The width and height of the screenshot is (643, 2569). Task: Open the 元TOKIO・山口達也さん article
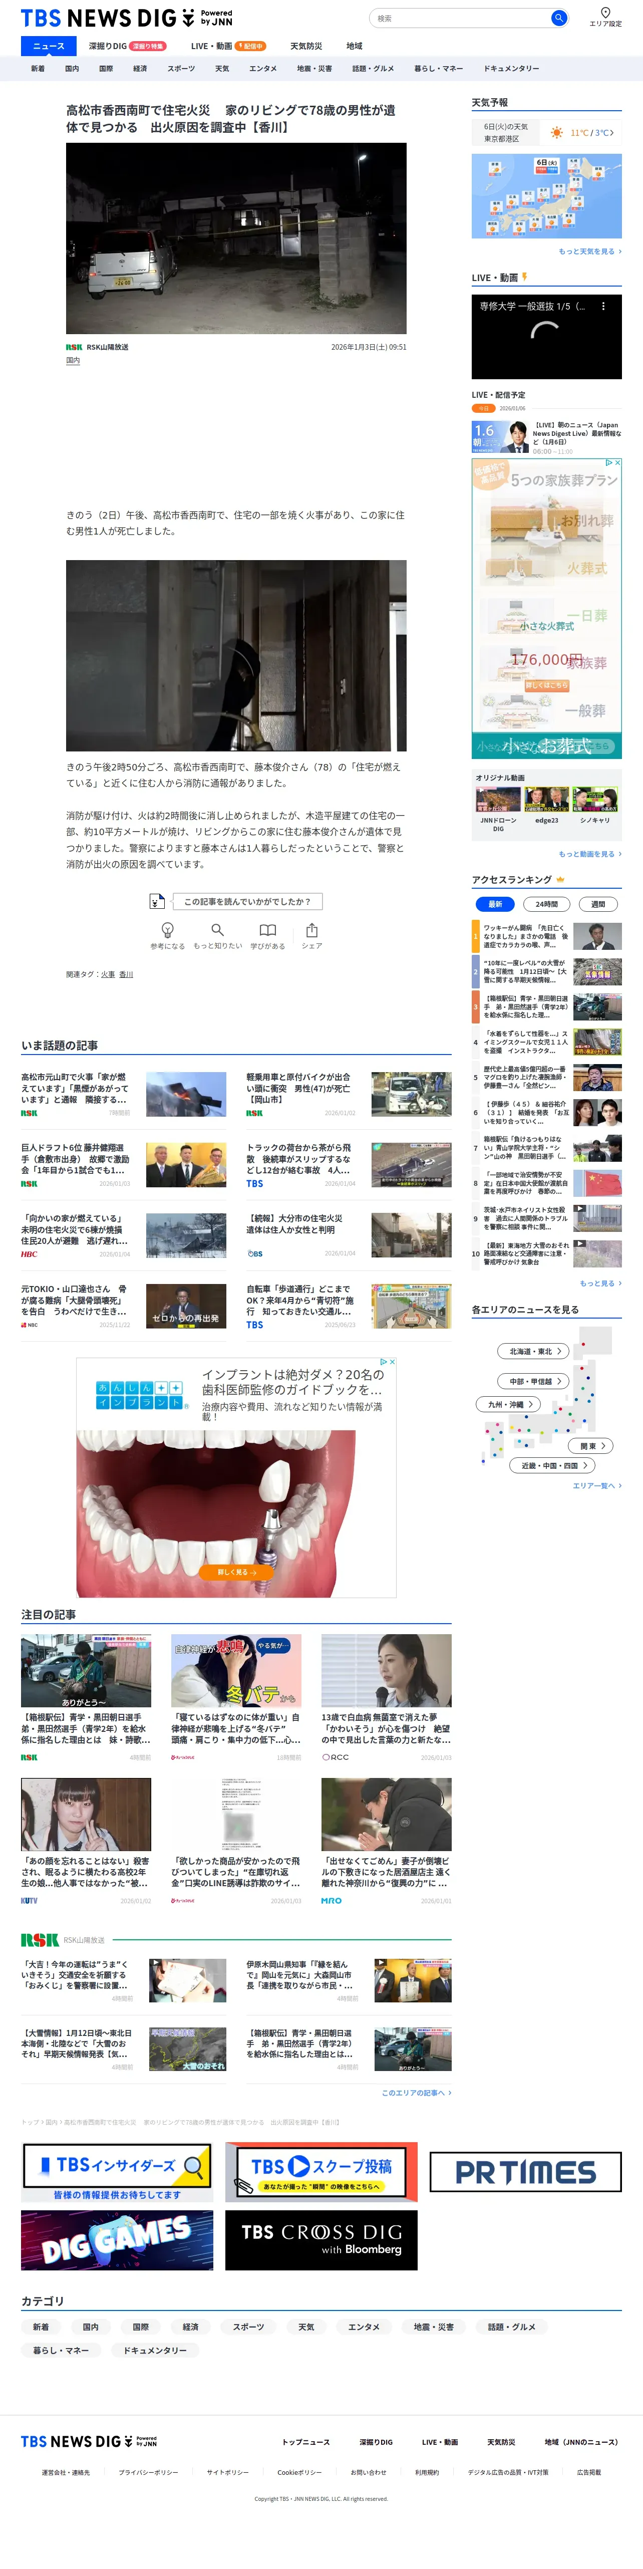pos(124,1306)
